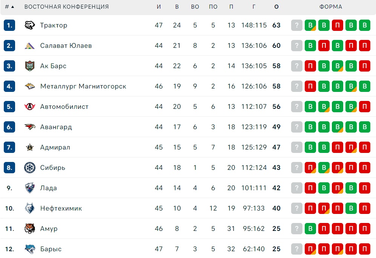Click the Трактор team logo
Image resolution: width=376 pixels, height=258 pixels.
point(30,25)
